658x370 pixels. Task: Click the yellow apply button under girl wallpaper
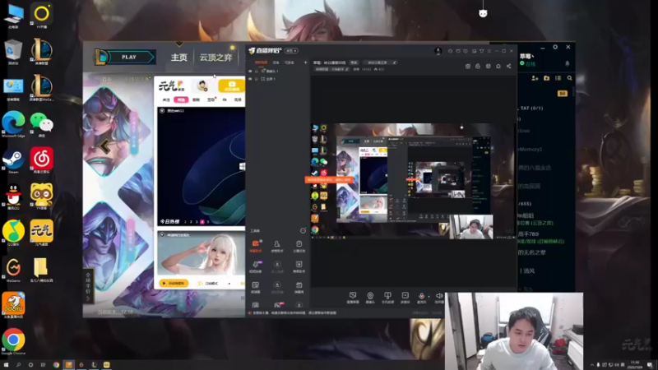tap(174, 283)
